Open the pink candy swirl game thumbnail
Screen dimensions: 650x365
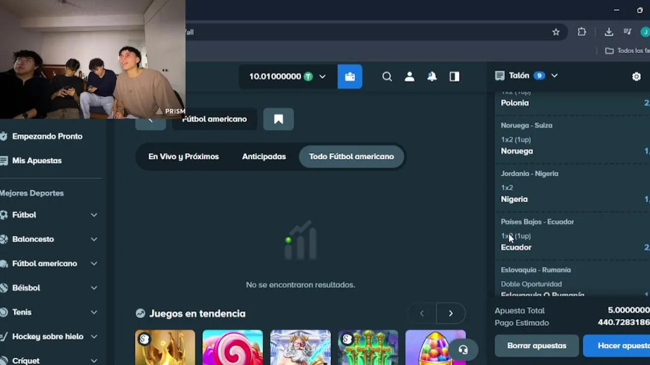tap(233, 347)
